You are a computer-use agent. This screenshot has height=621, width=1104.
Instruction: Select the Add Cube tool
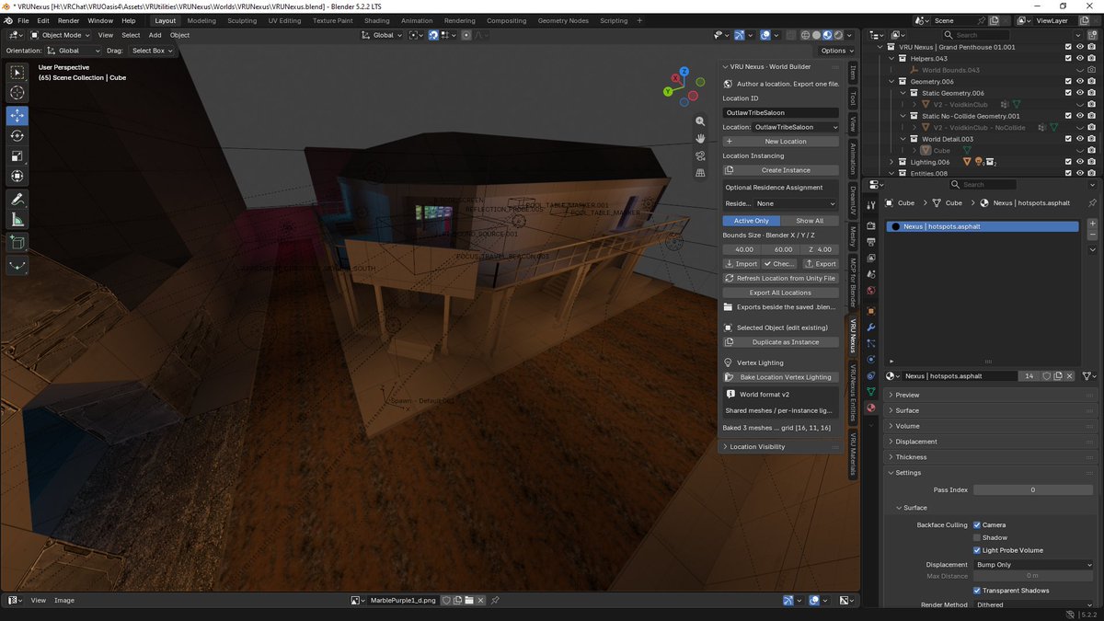pos(17,243)
